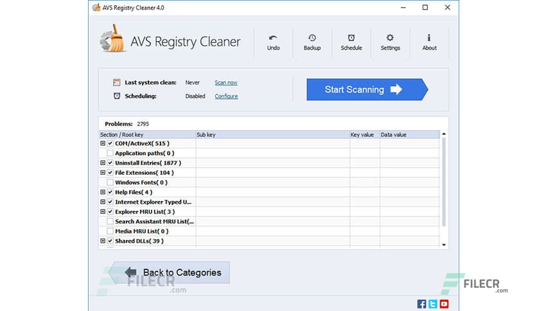Follow the Scan now link

point(226,82)
